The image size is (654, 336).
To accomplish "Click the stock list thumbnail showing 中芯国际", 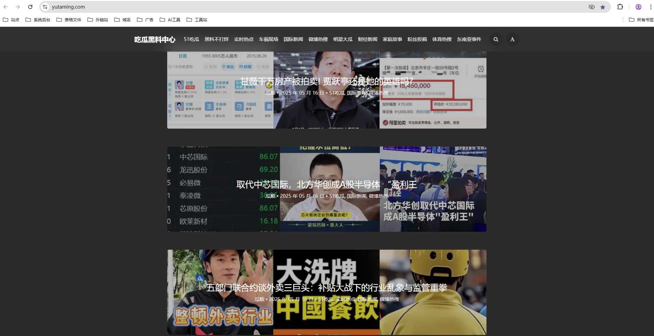I will tap(223, 189).
